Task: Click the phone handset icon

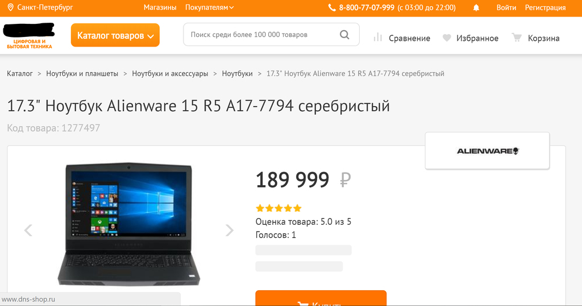Action: click(332, 7)
